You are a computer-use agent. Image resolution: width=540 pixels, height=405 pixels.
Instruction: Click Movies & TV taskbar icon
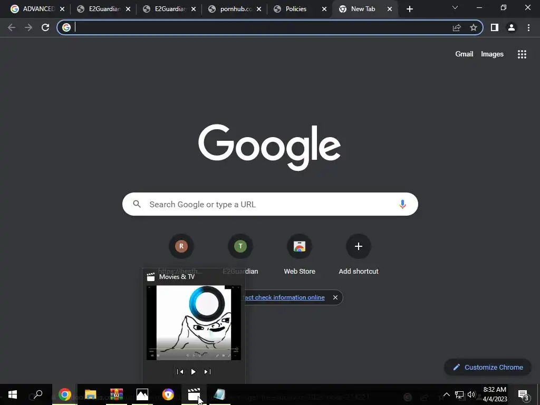click(x=194, y=394)
